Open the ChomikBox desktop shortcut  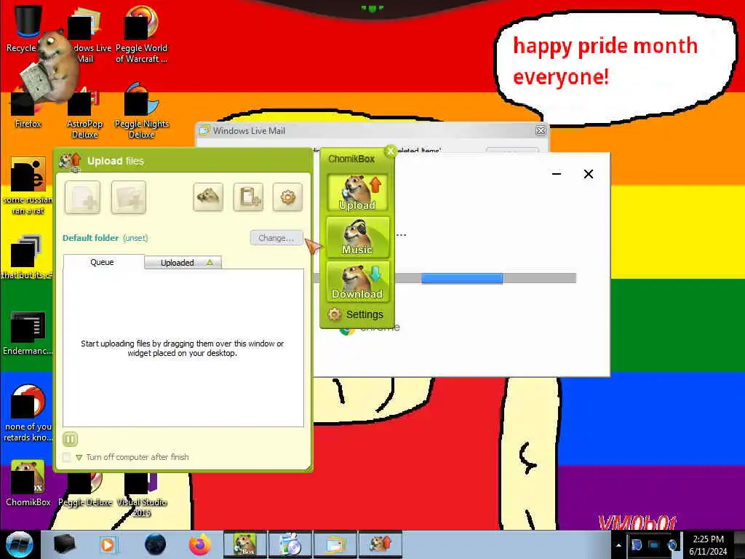pos(28,483)
